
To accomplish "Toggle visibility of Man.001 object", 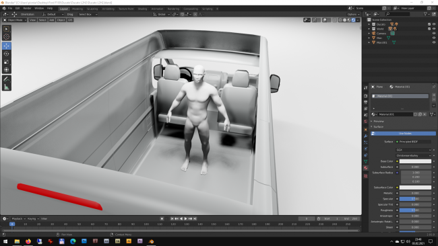I will [x=434, y=42].
